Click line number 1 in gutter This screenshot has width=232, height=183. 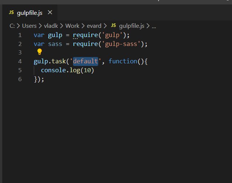(x=20, y=35)
